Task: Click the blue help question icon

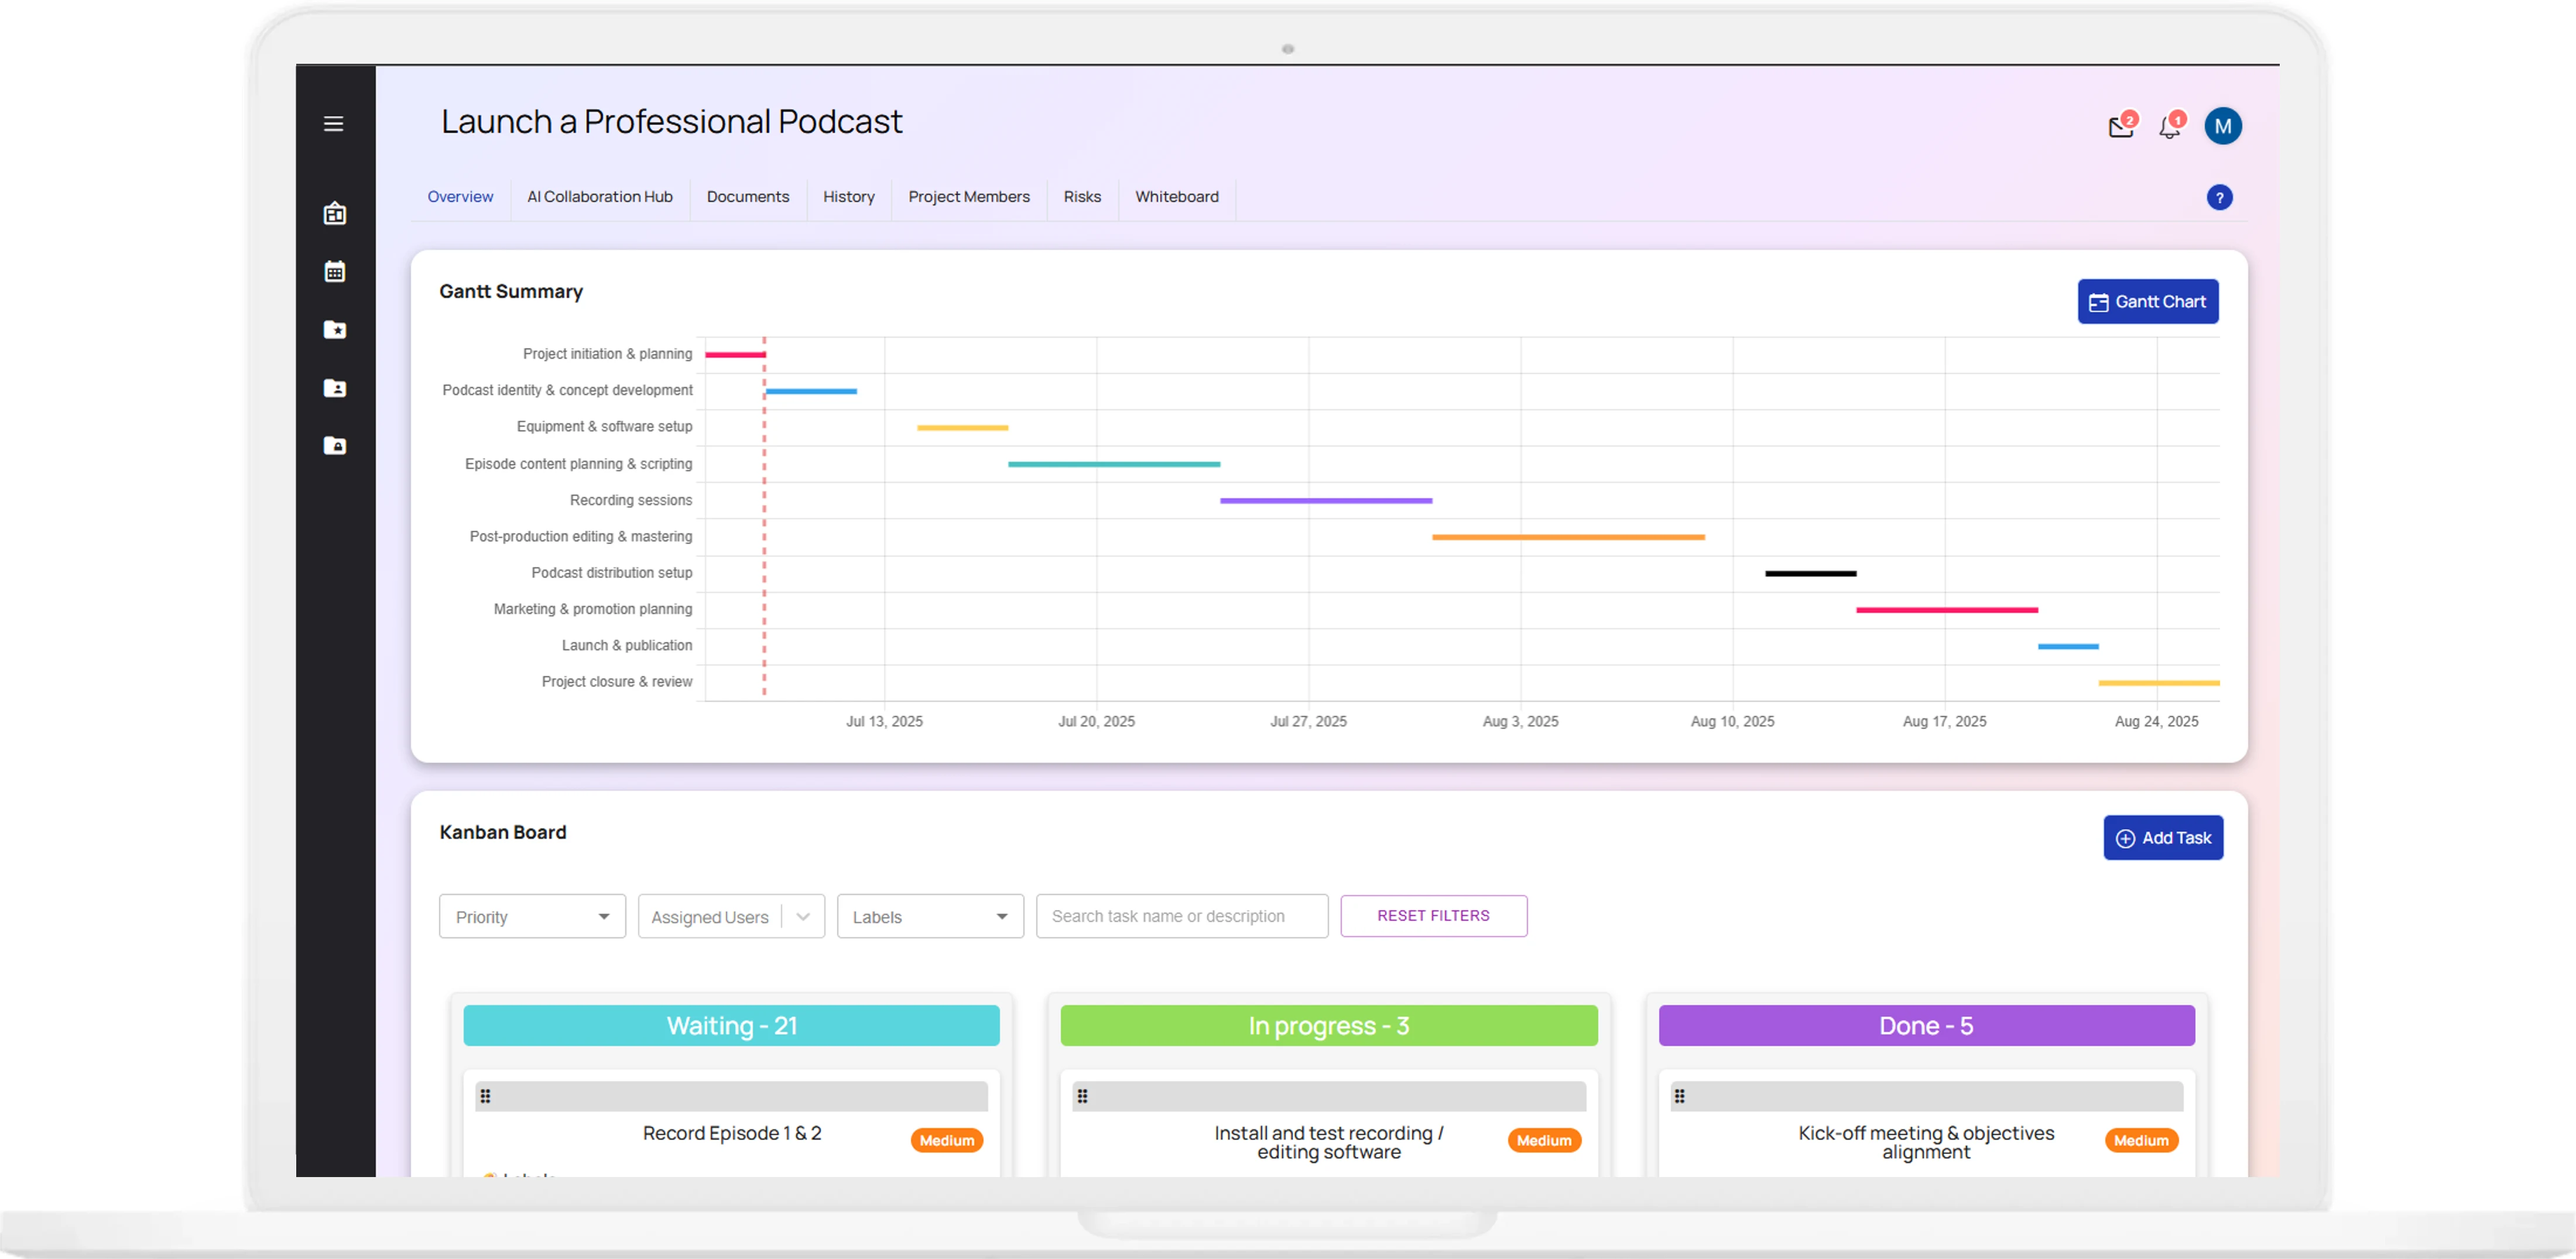Action: (x=2219, y=198)
